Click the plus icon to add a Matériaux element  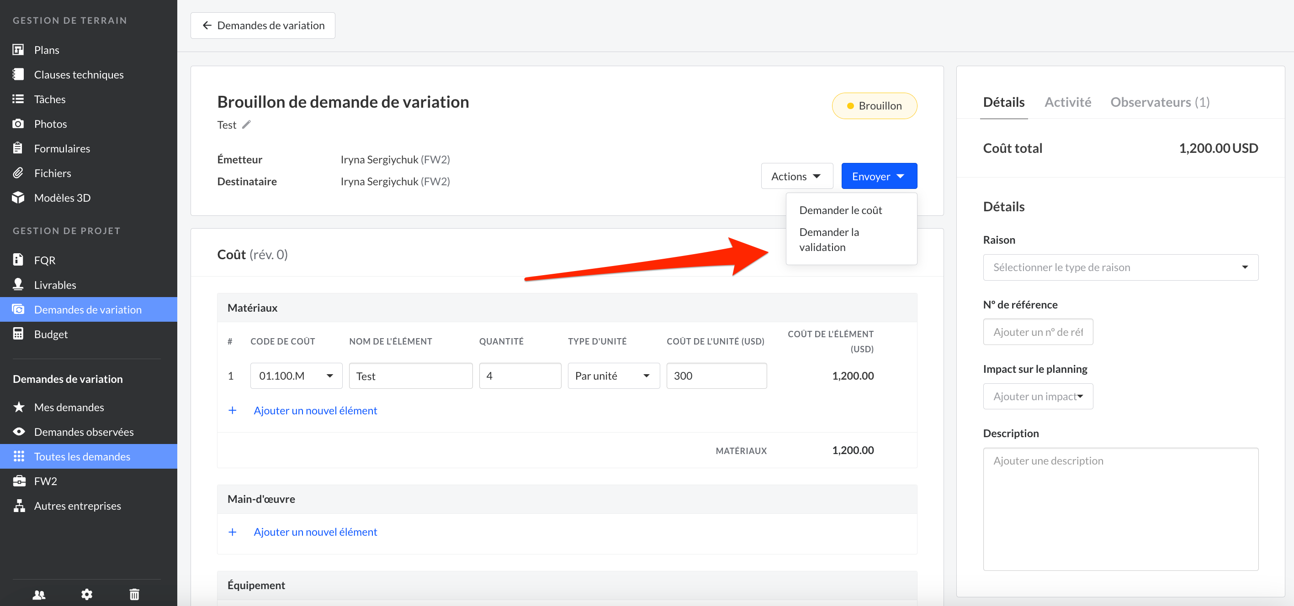(232, 410)
